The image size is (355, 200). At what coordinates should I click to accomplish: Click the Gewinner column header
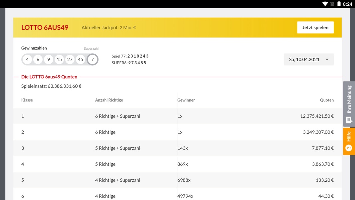(x=186, y=100)
